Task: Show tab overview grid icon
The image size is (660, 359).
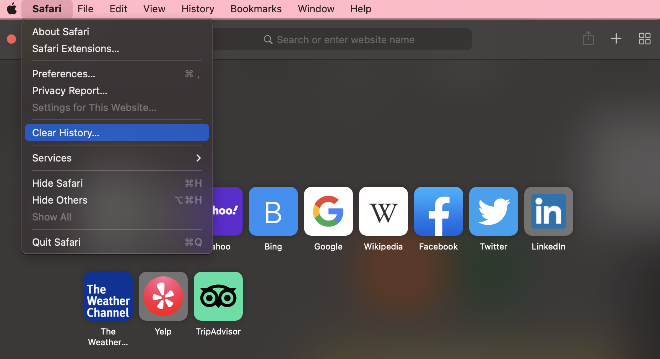Action: pos(645,39)
